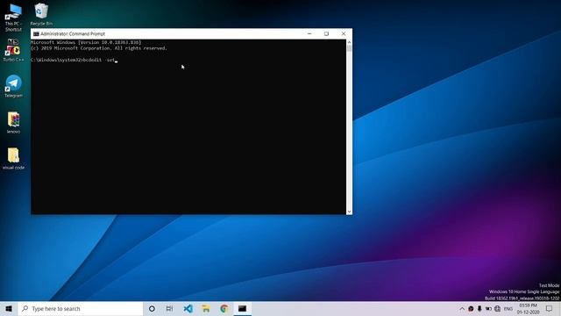The height and width of the screenshot is (316, 561).
Task: Click the microphone tray icon
Action: (x=479, y=309)
